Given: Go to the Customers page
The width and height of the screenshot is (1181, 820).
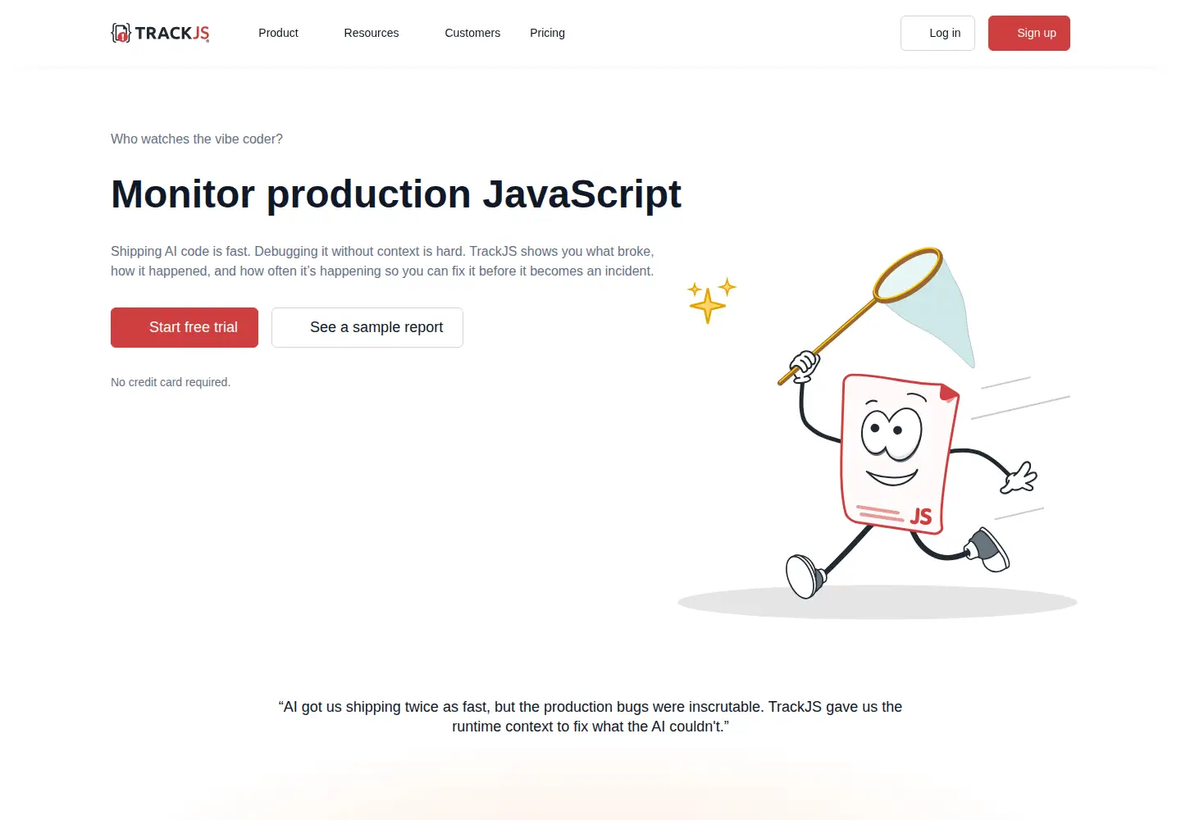Looking at the screenshot, I should [472, 33].
